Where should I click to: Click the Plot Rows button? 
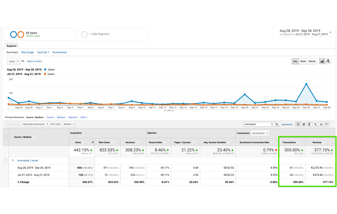13,124
